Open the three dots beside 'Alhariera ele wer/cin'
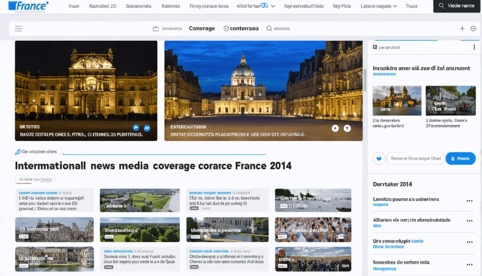The image size is (482, 276). coord(469,221)
